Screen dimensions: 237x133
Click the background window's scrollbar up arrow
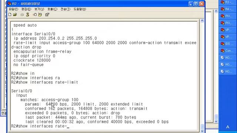coord(216,11)
